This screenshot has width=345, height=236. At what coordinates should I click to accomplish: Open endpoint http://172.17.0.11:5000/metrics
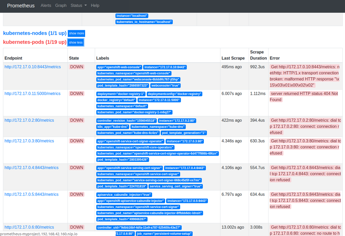(32, 94)
